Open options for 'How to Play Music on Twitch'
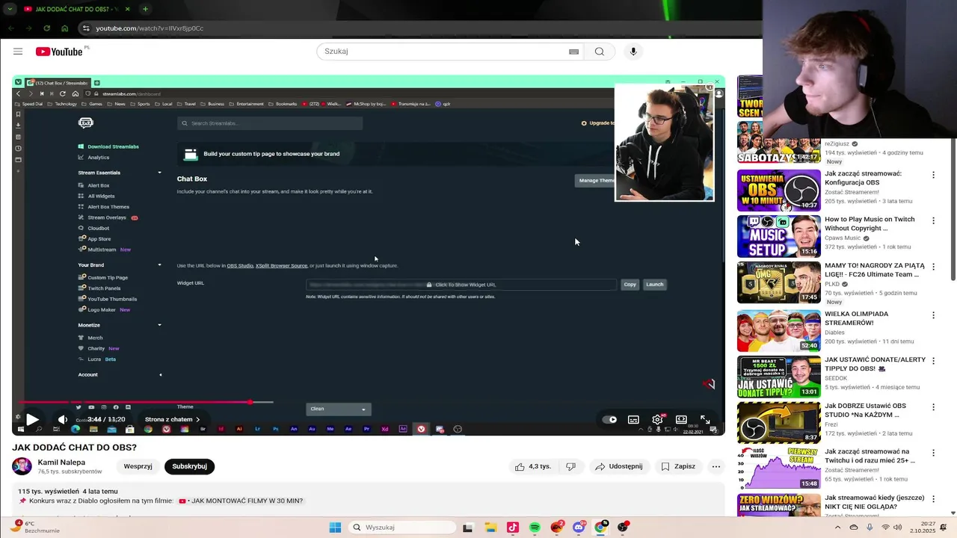 pyautogui.click(x=933, y=221)
